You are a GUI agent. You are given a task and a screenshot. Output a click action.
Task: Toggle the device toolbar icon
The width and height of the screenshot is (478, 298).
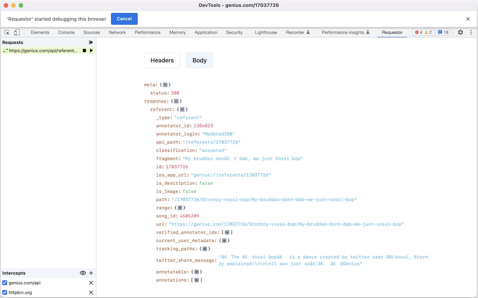pyautogui.click(x=17, y=32)
